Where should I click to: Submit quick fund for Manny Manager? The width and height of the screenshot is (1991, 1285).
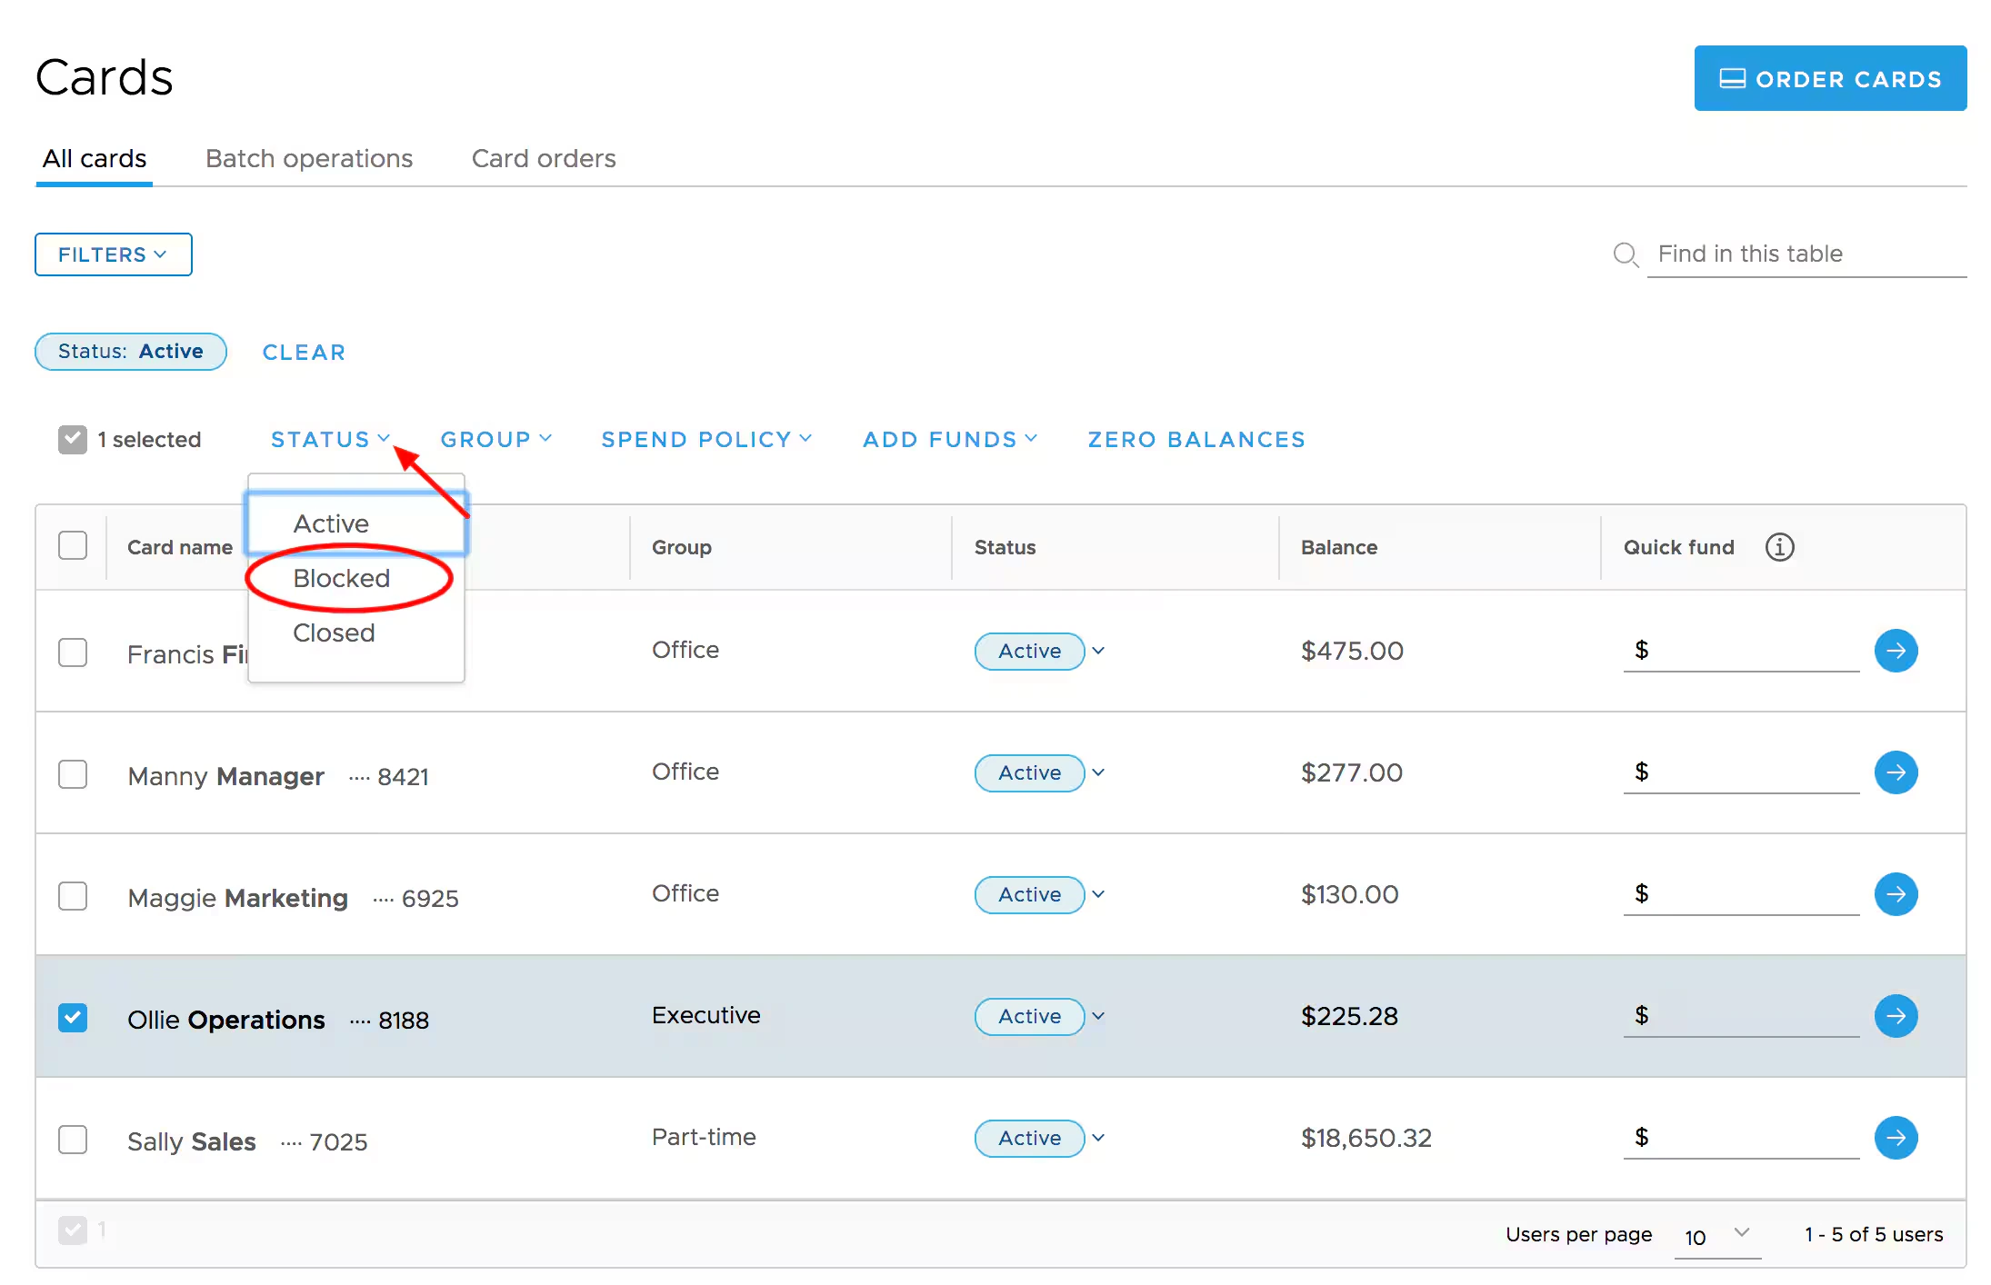pos(1896,772)
